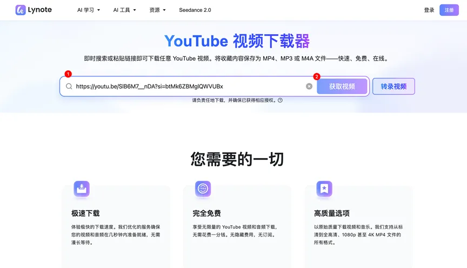Click the 转录视频 button
The height and width of the screenshot is (268, 467).
[x=393, y=86]
